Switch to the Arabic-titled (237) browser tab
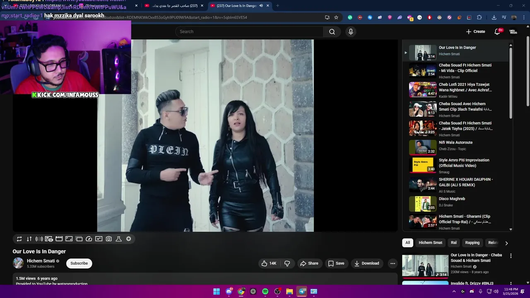 click(173, 6)
